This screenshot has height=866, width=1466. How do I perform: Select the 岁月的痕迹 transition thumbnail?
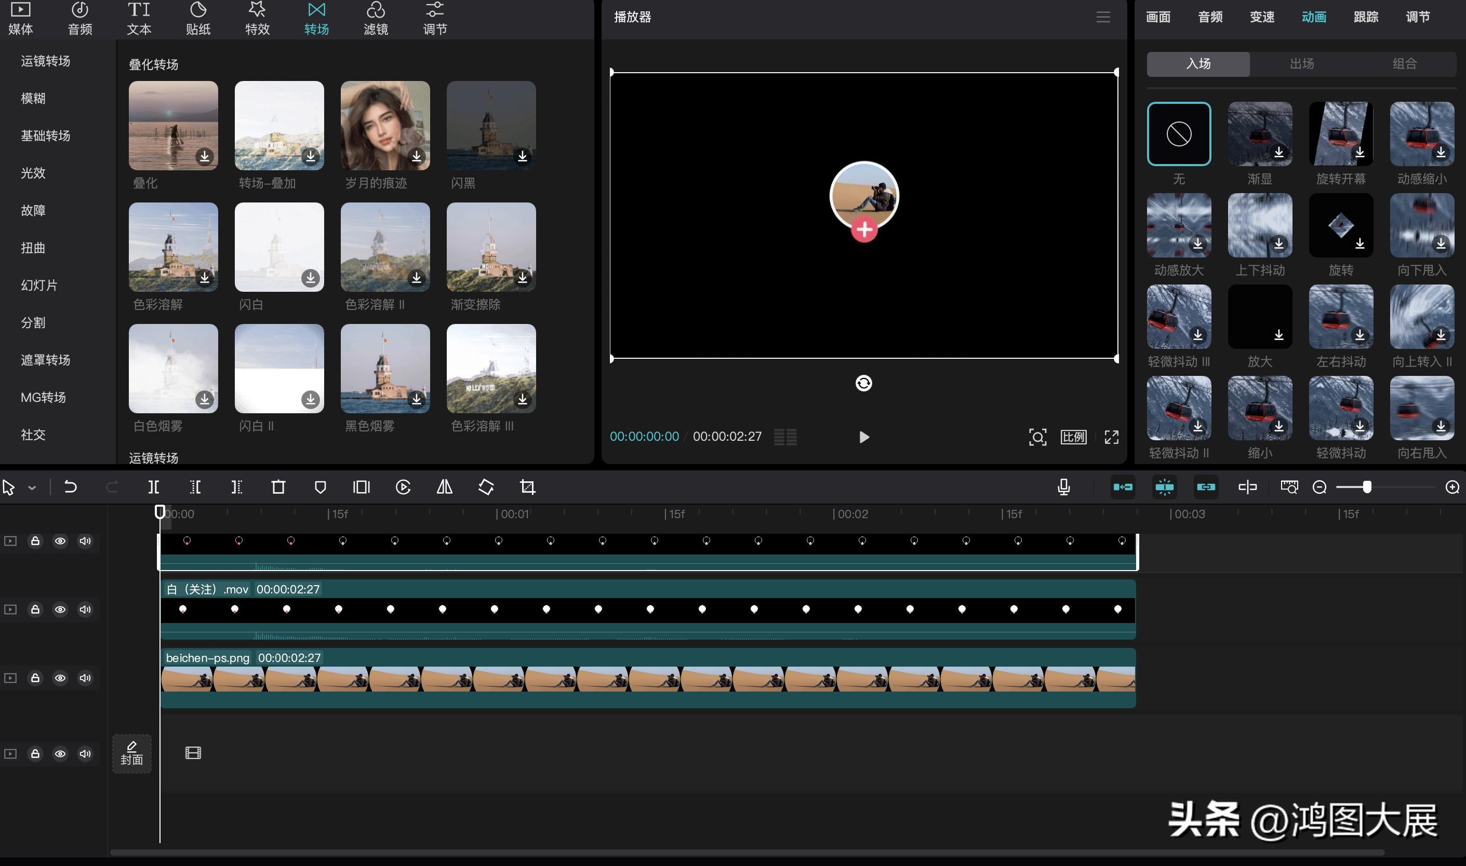[385, 126]
